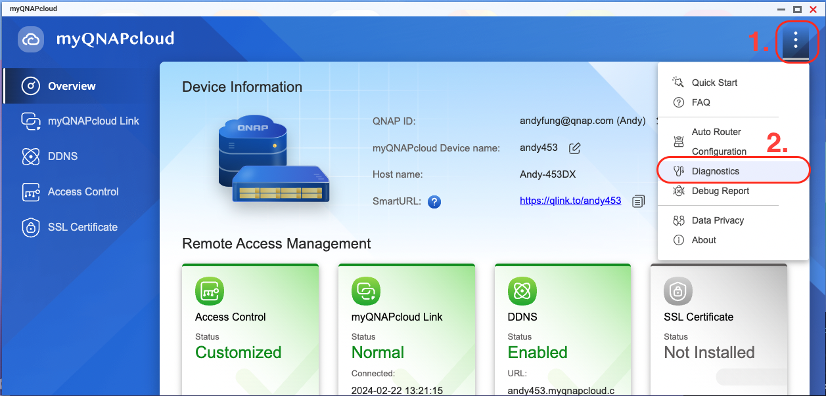Click the green myQNAPcloud Link card icon
Image resolution: width=826 pixels, height=396 pixels.
click(366, 291)
